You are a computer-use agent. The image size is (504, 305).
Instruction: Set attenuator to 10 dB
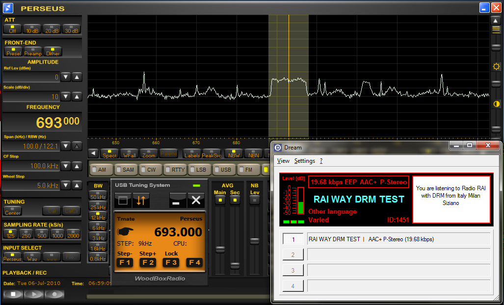tap(32, 29)
